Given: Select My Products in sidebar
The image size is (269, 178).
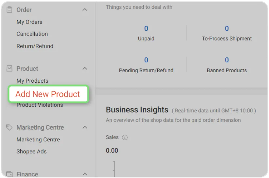Looking at the screenshot, I should [x=32, y=81].
